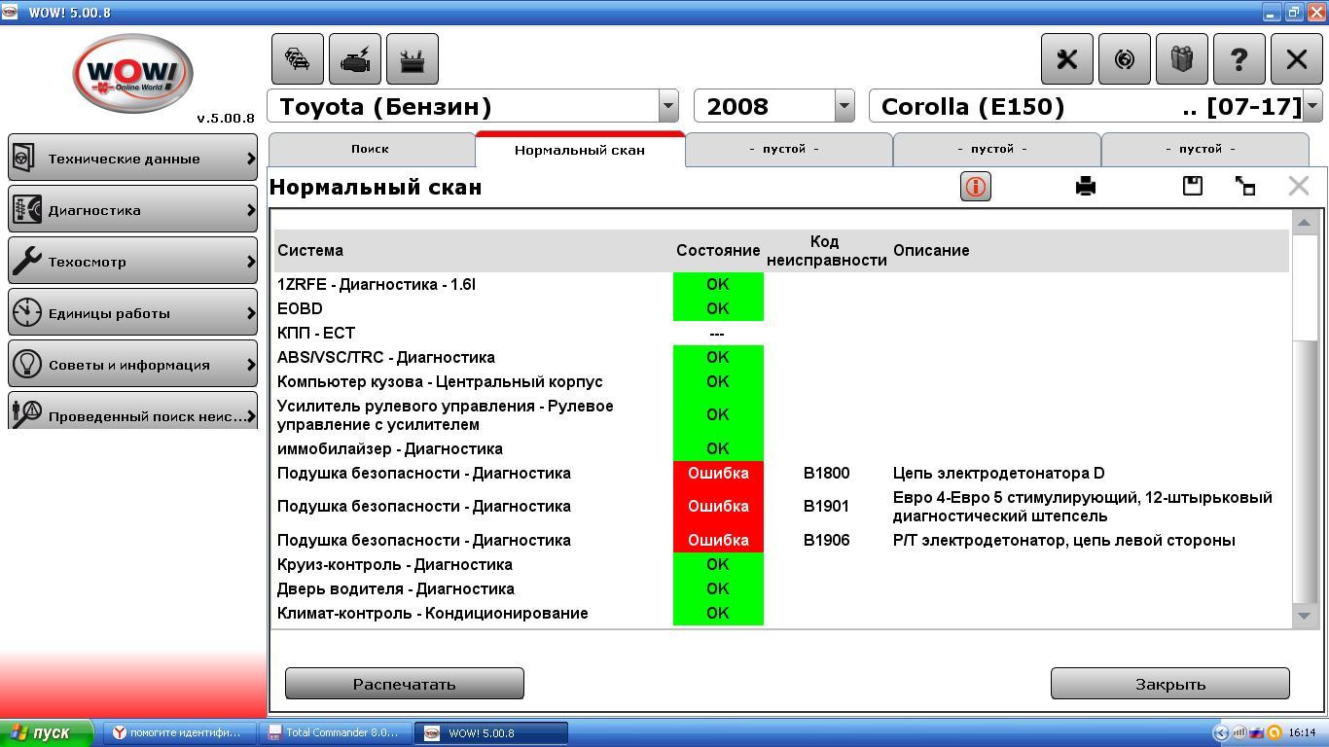Open the wrench settings tools icon
The width and height of the screenshot is (1329, 747).
coord(1067,59)
